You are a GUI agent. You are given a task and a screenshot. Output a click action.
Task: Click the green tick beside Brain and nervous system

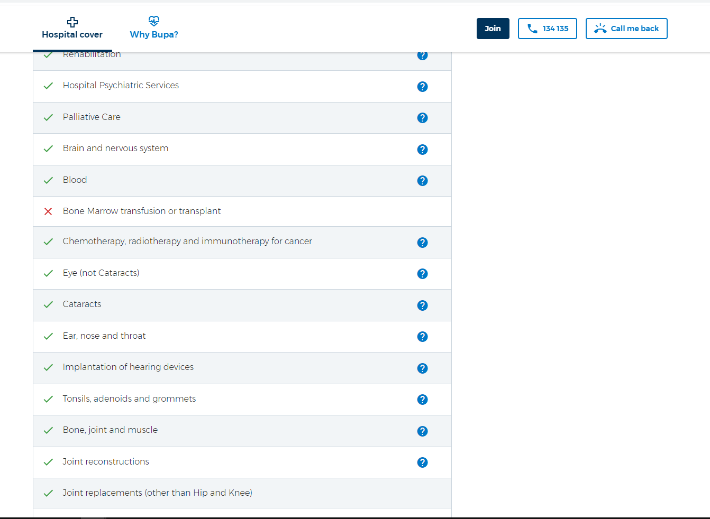click(x=48, y=149)
